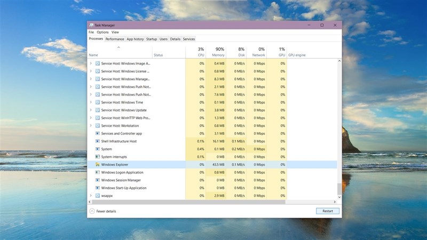The width and height of the screenshot is (427, 240).
Task: Click the Windows Logon Application icon
Action: (x=97, y=172)
